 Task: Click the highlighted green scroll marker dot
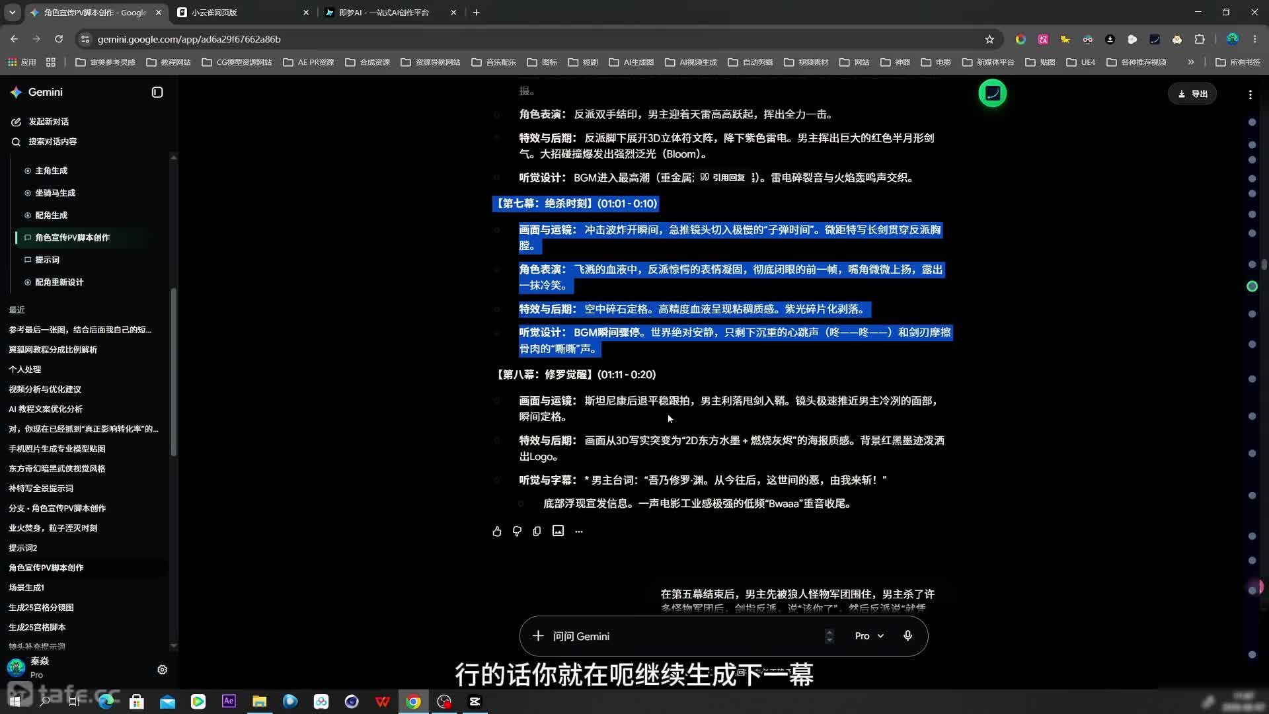[1252, 286]
